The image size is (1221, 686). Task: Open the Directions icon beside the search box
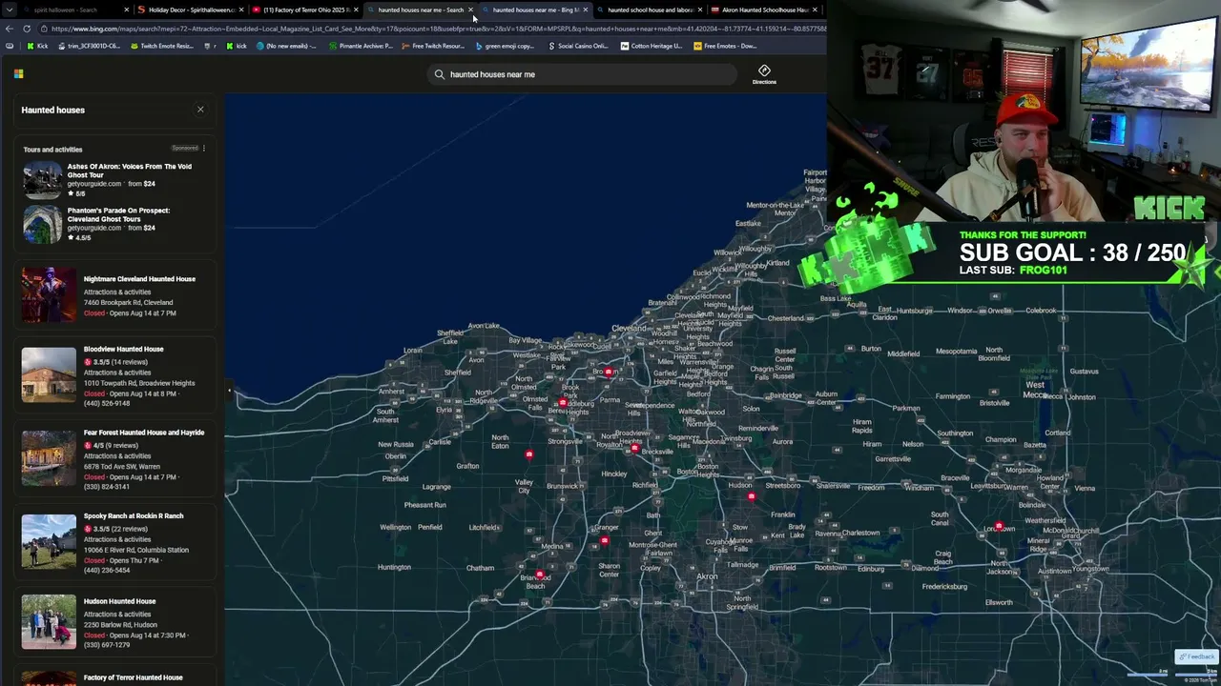coord(764,74)
